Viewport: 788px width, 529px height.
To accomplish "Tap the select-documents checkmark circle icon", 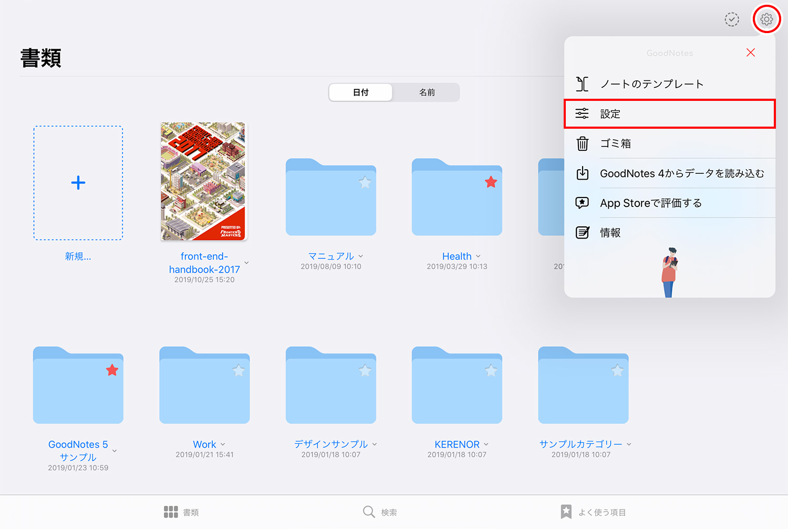I will tap(732, 19).
